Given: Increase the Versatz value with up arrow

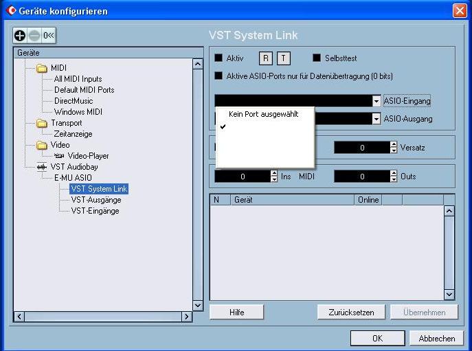Looking at the screenshot, I should [394, 144].
